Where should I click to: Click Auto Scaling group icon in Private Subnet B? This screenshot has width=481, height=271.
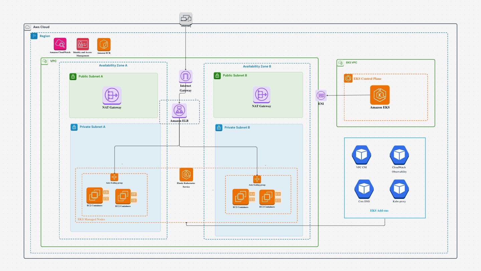tap(257, 179)
